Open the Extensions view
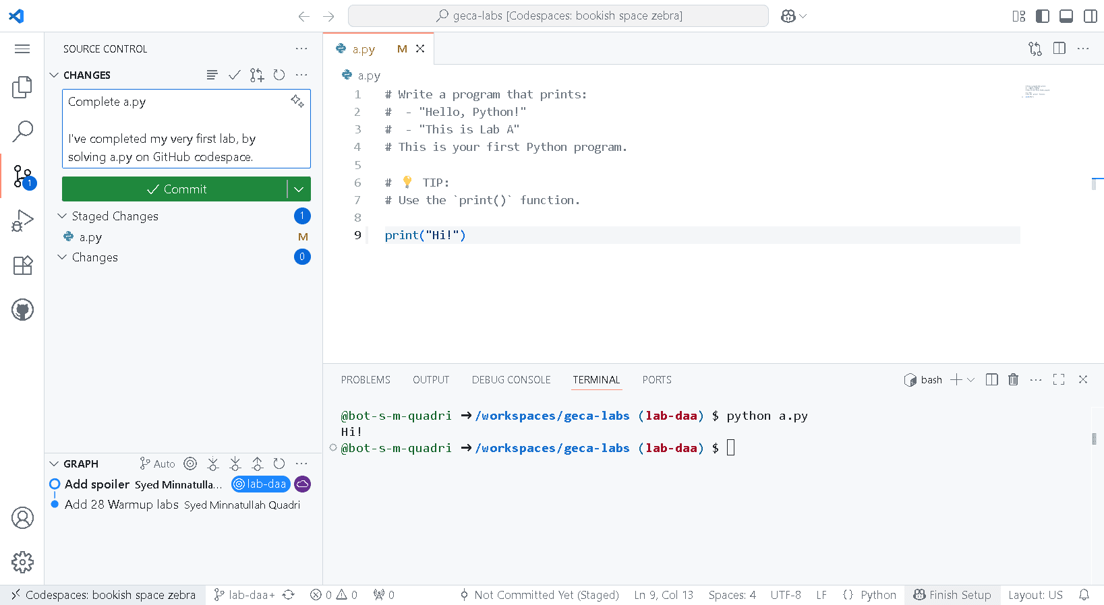 (x=22, y=265)
